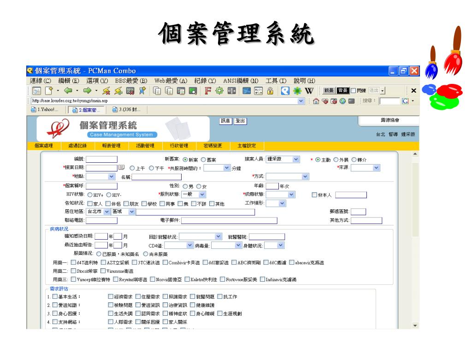Select the 舊案 radio button
The image size is (472, 354).
(203, 159)
